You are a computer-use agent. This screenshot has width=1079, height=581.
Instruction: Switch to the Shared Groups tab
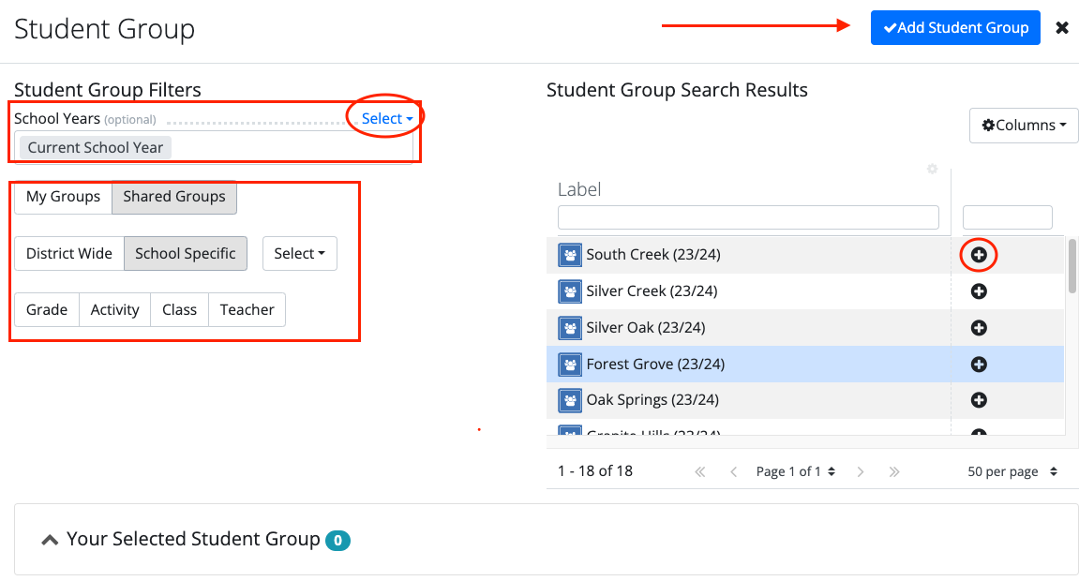[x=173, y=197]
